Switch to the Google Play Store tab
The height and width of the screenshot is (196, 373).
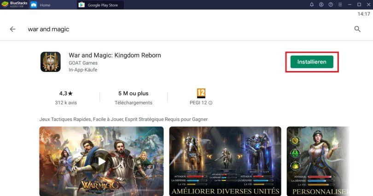[100, 5]
